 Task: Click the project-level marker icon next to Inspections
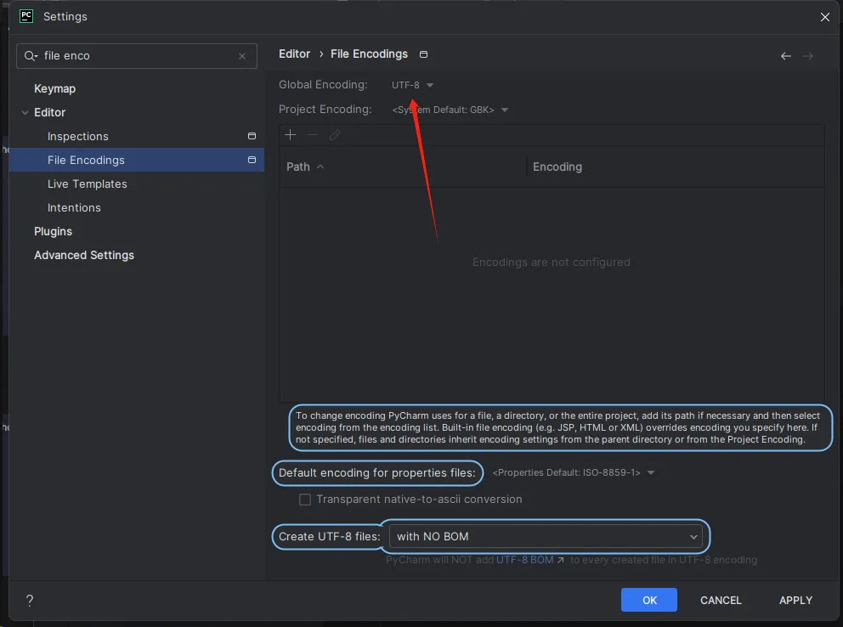252,136
